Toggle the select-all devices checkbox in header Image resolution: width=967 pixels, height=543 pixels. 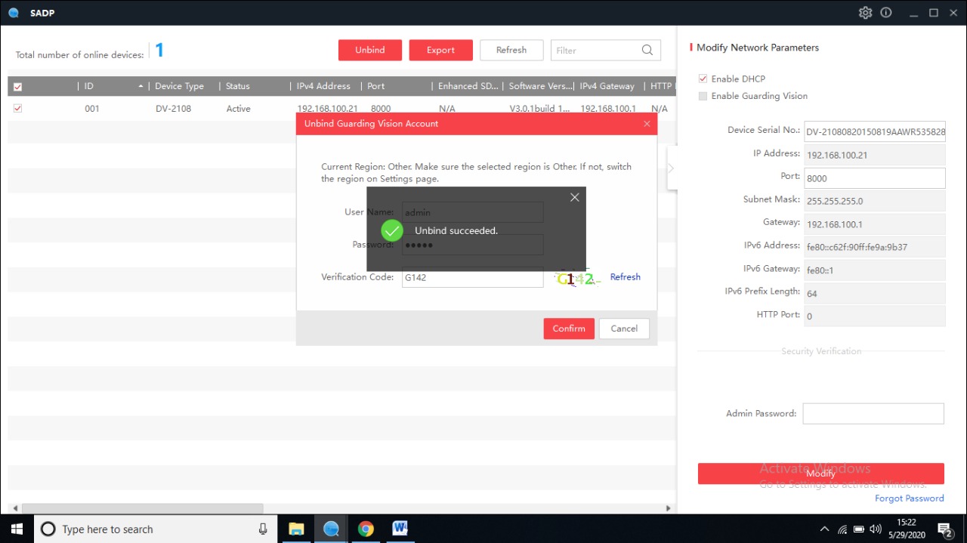point(17,87)
